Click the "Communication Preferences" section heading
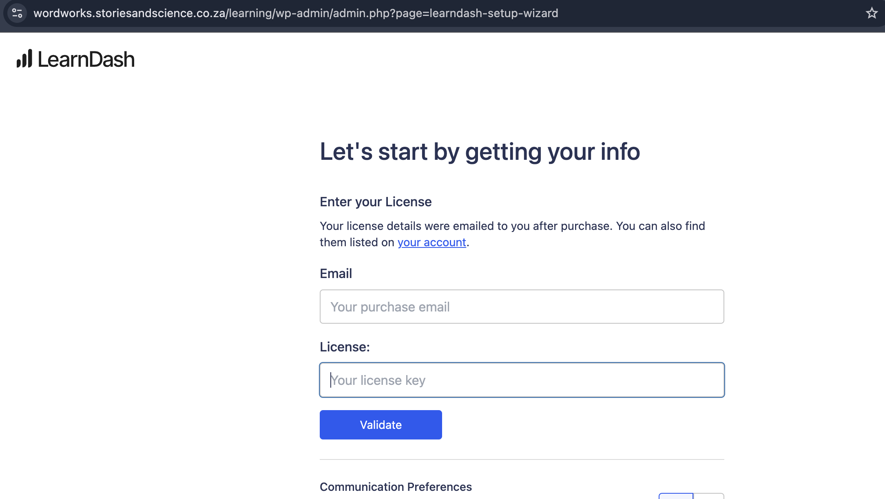The height and width of the screenshot is (499, 885). pos(396,487)
